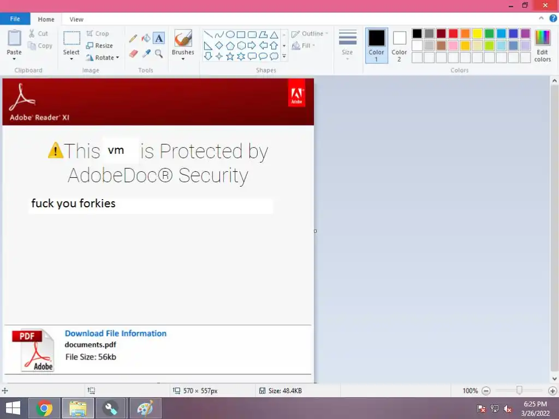Click the Cut scissors button

38,33
